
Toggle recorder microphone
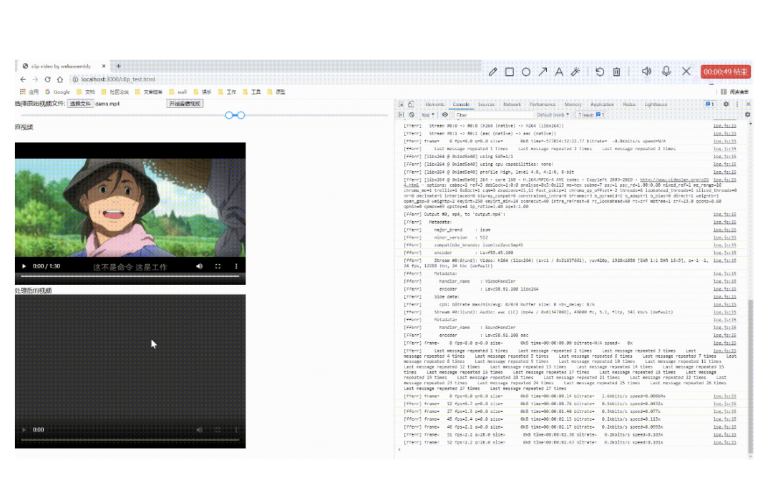click(666, 71)
